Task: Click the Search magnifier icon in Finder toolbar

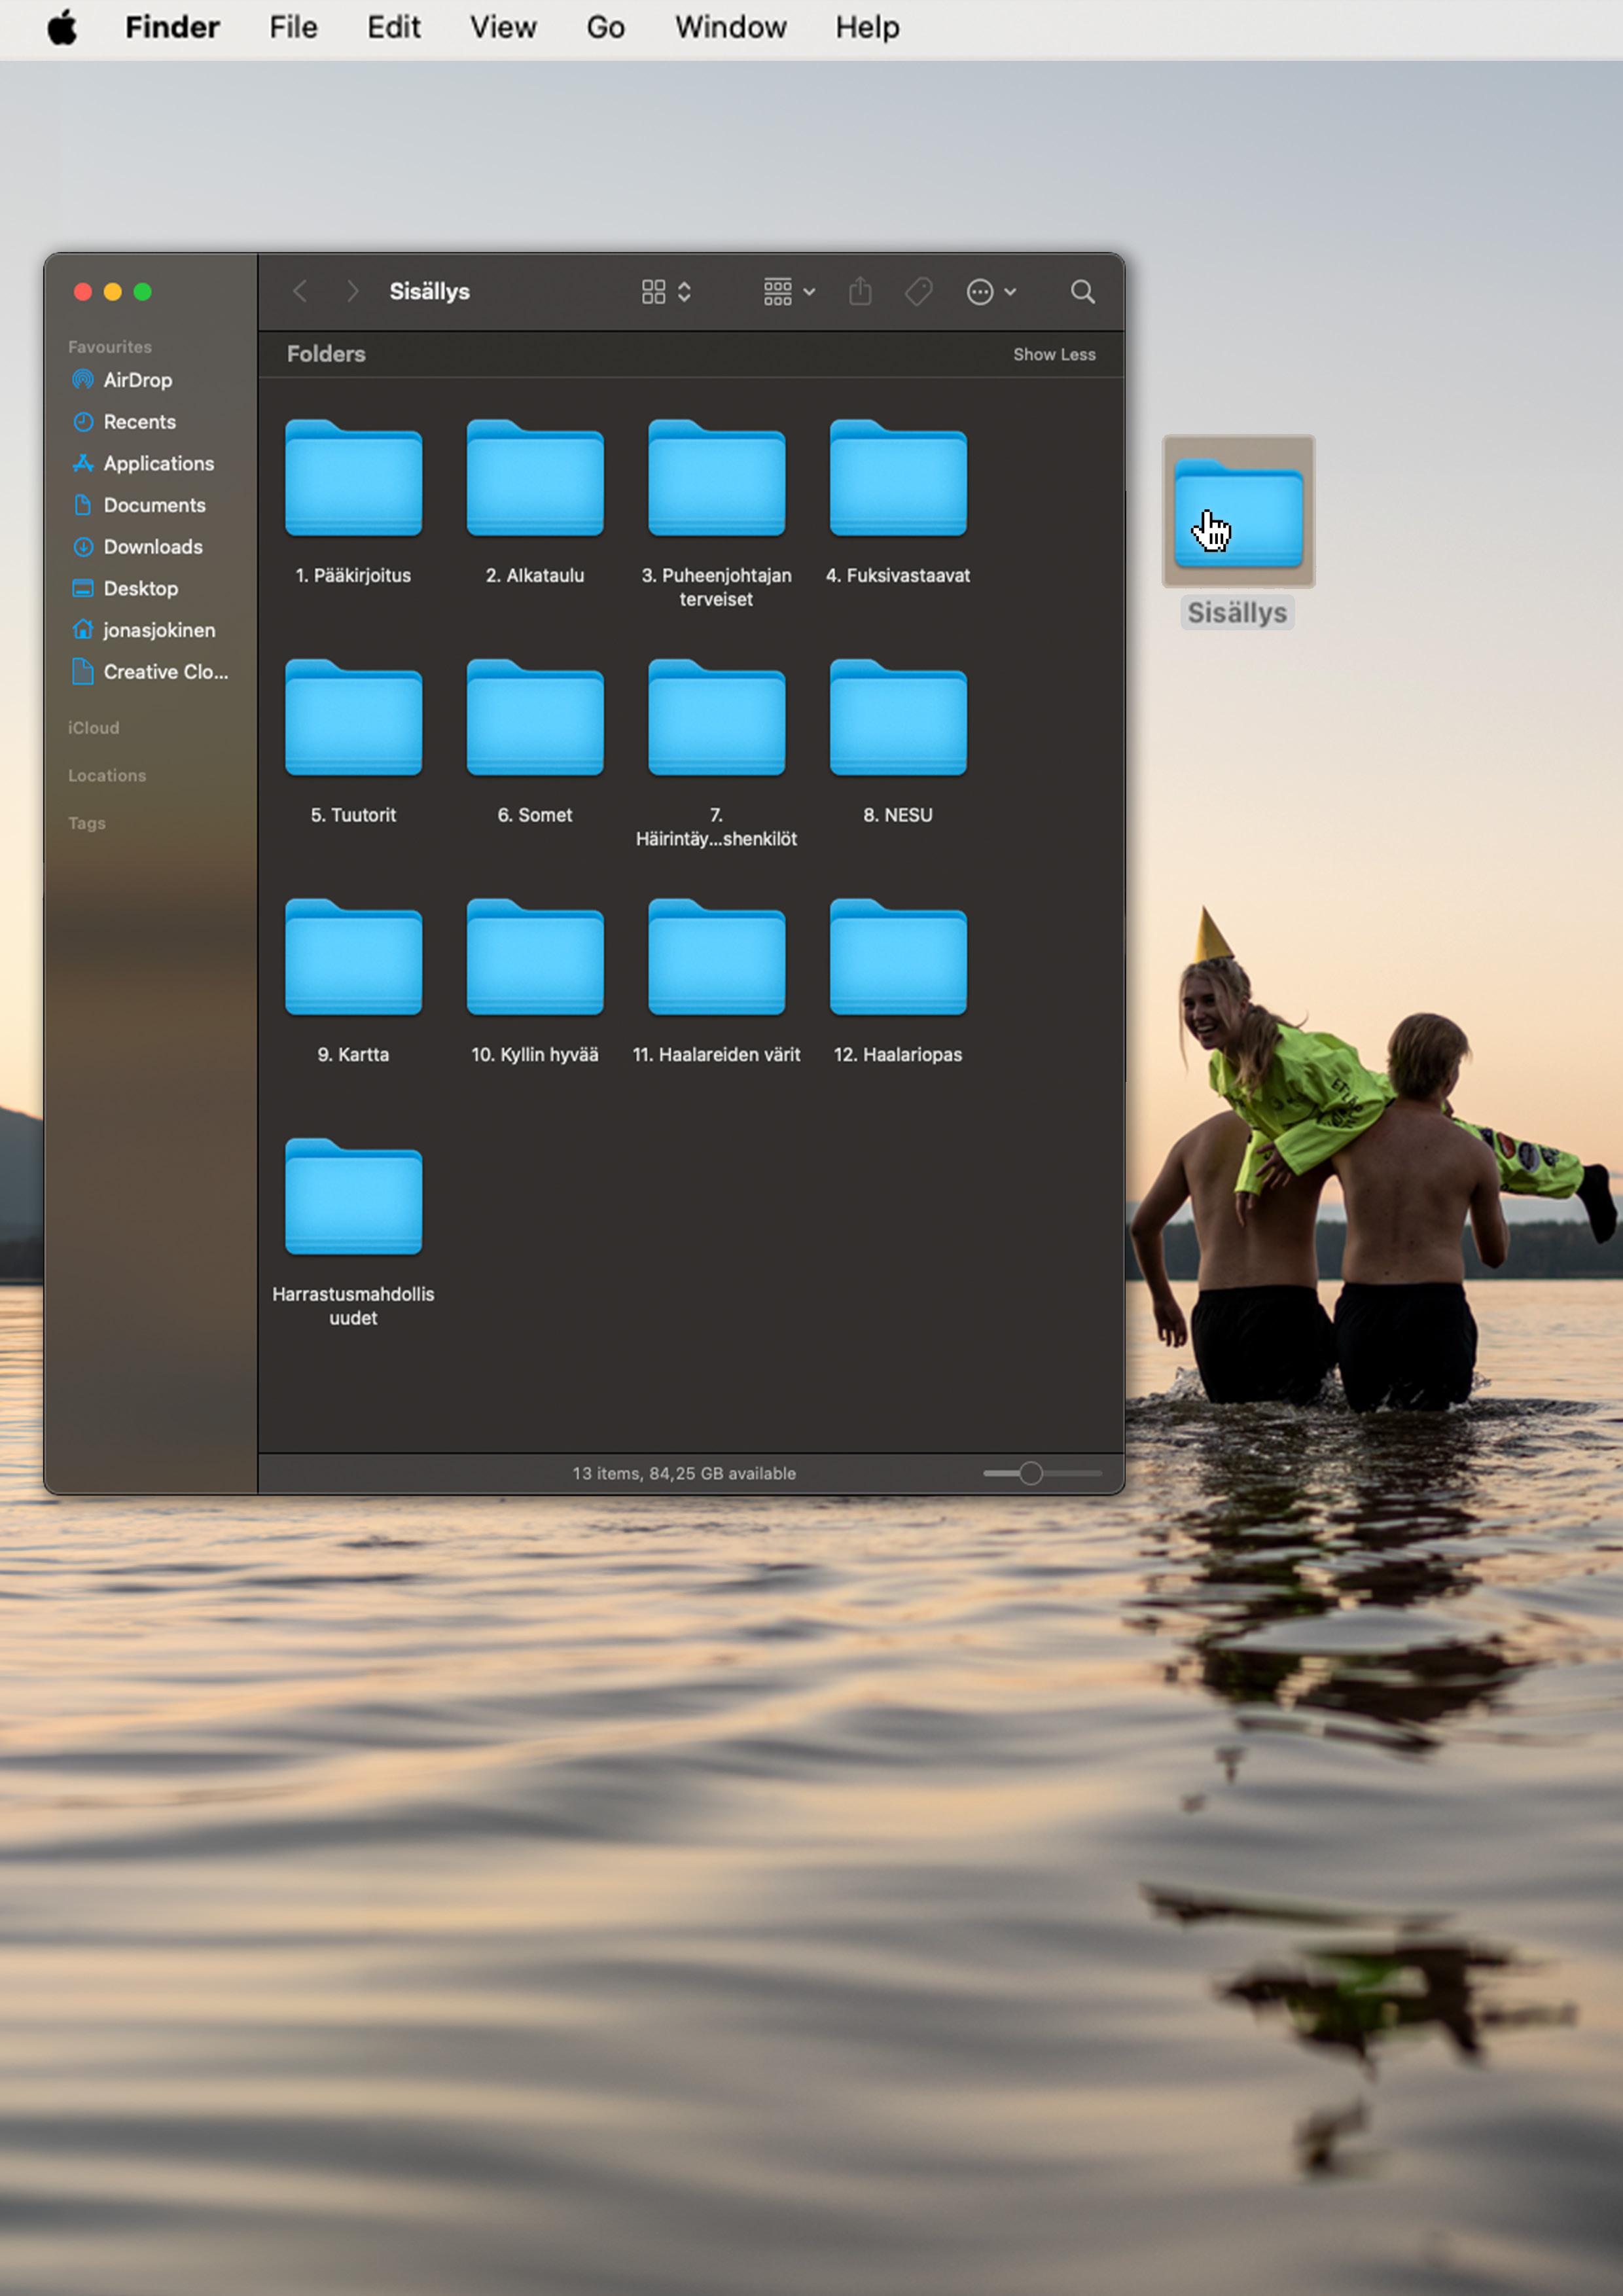Action: [1082, 292]
